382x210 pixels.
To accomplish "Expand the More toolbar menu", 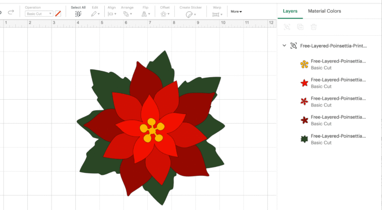I will pyautogui.click(x=236, y=11).
